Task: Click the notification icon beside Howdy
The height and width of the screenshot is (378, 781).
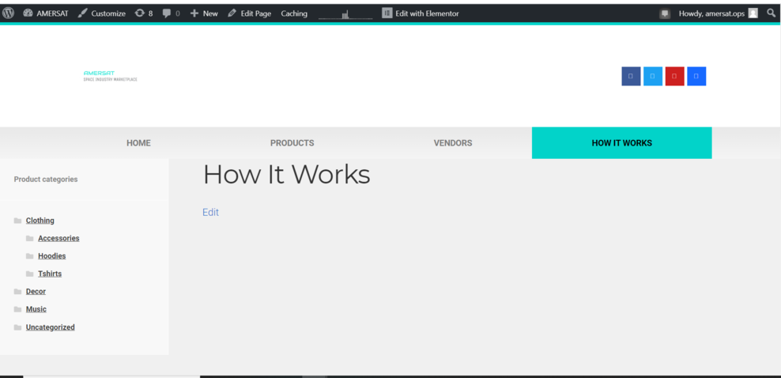Action: tap(665, 14)
